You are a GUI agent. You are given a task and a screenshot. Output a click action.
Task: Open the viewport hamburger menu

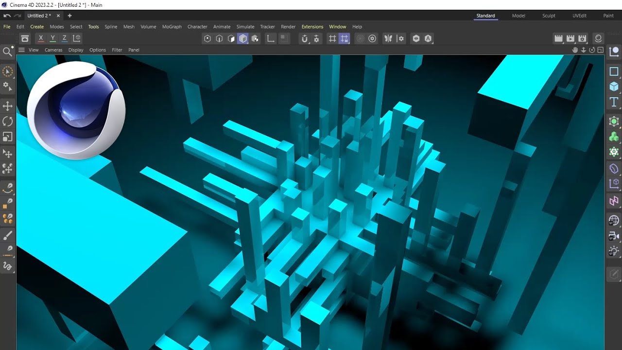(x=21, y=50)
